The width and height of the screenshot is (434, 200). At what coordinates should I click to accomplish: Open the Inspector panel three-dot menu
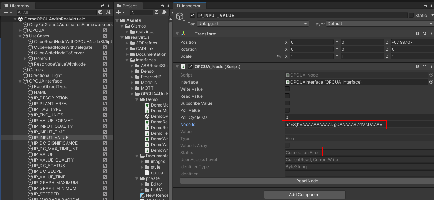click(x=431, y=6)
